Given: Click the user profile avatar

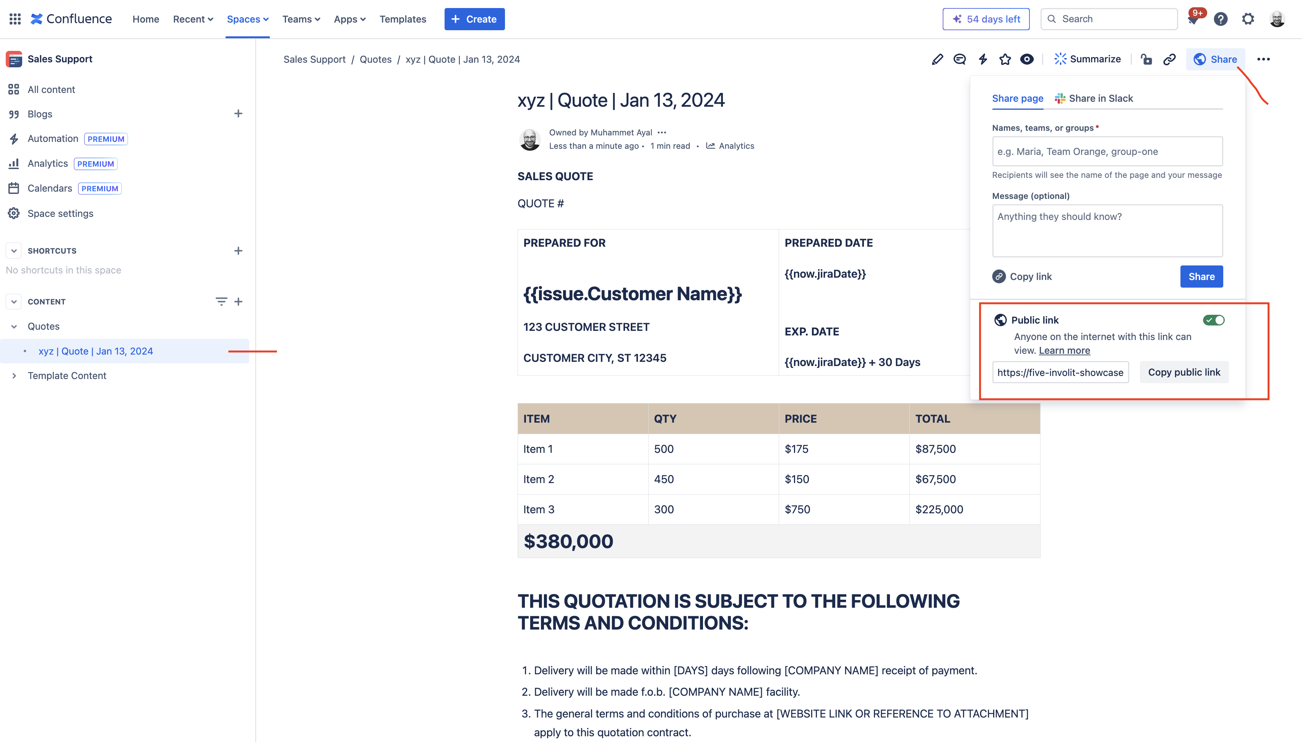Looking at the screenshot, I should (1277, 20).
